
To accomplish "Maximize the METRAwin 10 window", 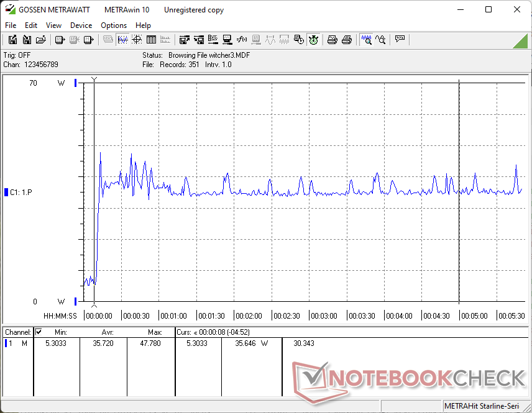I will pos(488,9).
